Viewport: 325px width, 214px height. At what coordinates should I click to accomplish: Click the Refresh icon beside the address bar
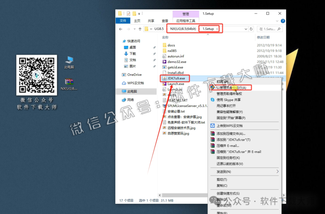click(251, 29)
